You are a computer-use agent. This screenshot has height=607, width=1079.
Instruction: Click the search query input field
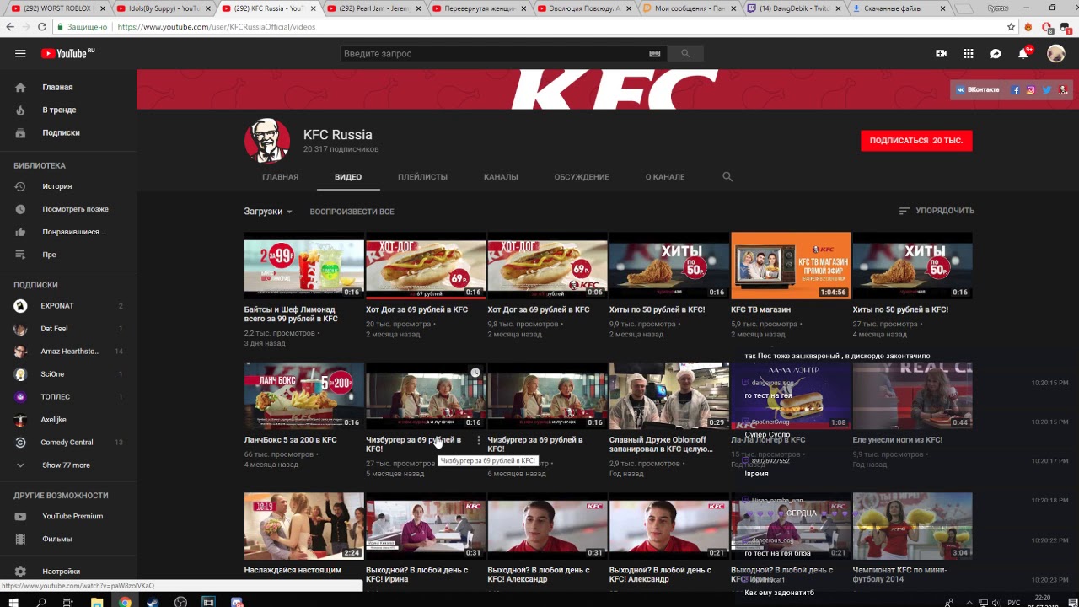[493, 53]
